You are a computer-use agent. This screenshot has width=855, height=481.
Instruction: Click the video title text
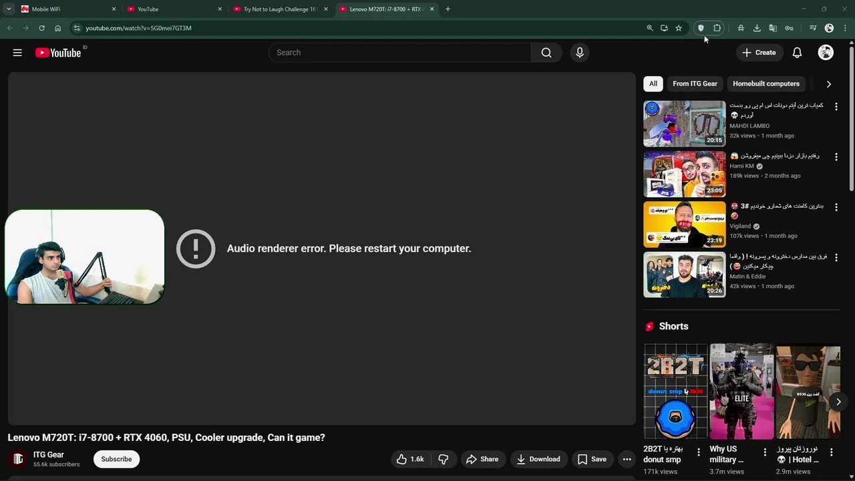(166, 438)
